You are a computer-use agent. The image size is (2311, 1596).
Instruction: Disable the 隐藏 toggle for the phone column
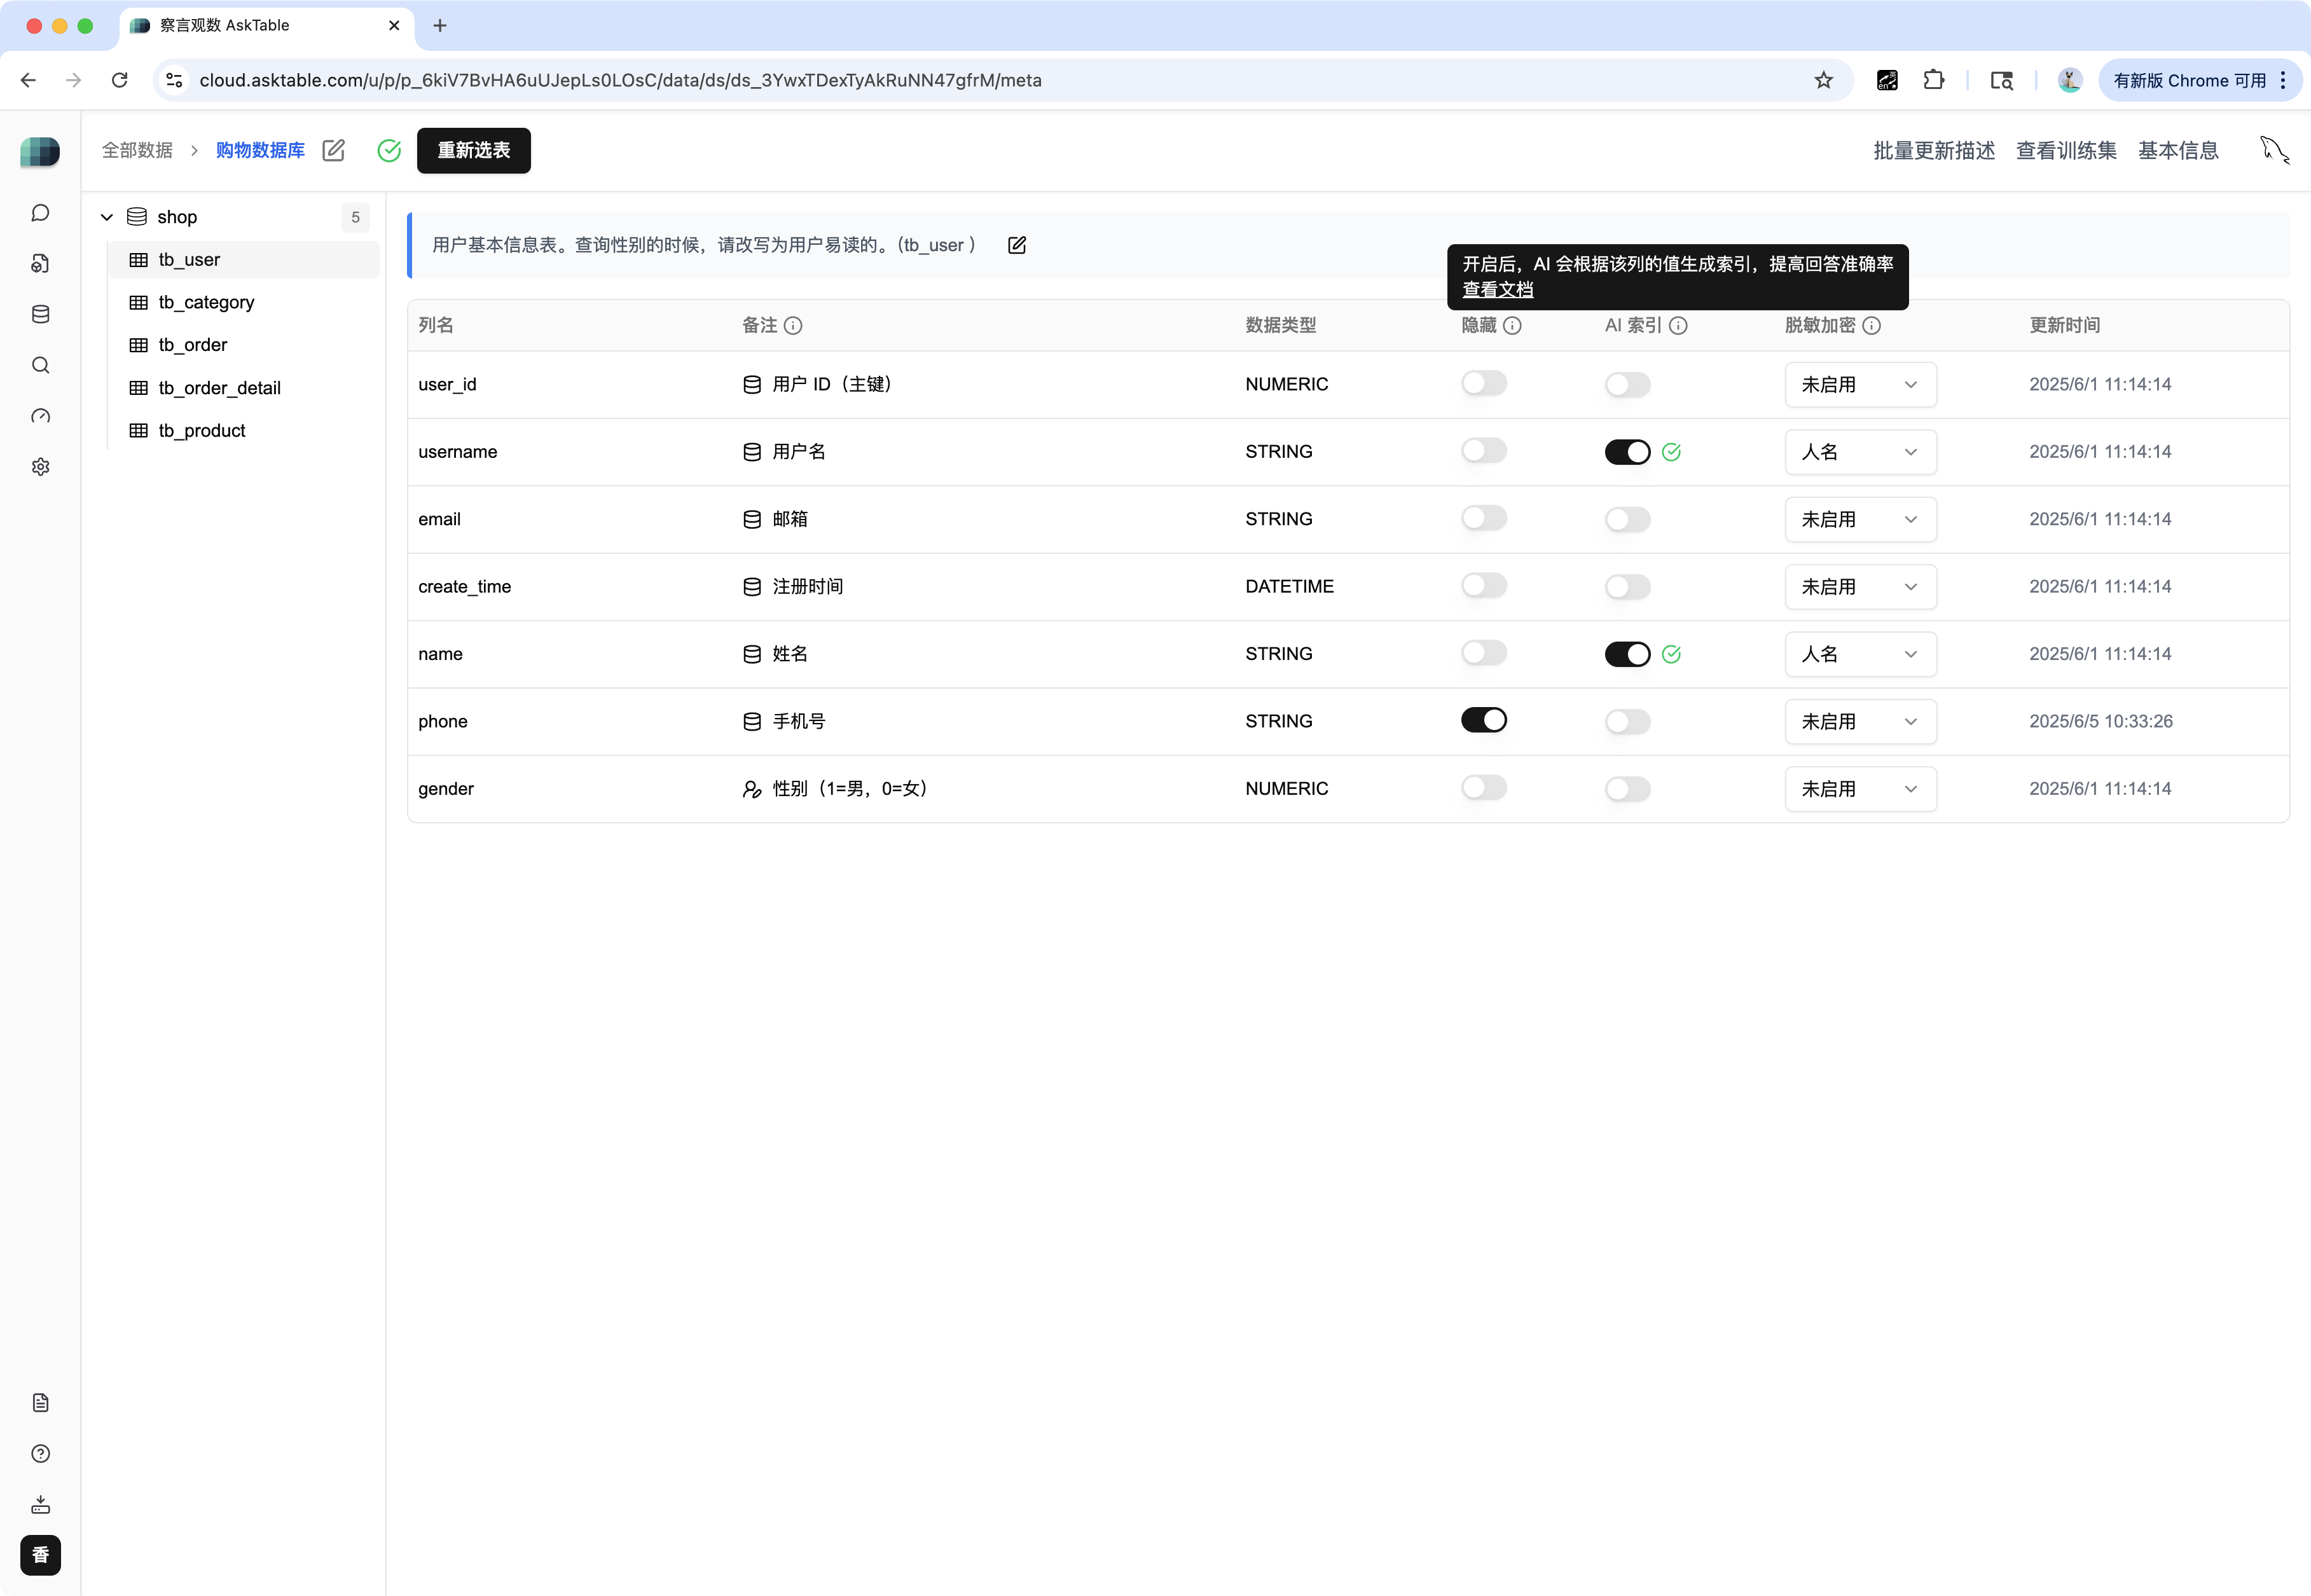(1484, 719)
